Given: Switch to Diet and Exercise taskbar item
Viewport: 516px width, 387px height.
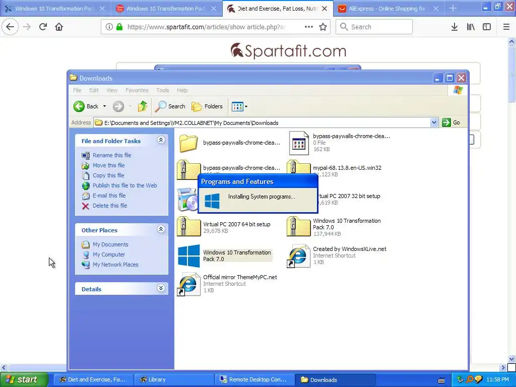Looking at the screenshot, I should click(x=93, y=379).
